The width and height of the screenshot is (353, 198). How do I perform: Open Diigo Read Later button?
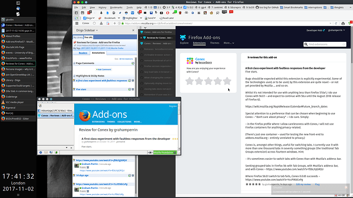coord(167,18)
